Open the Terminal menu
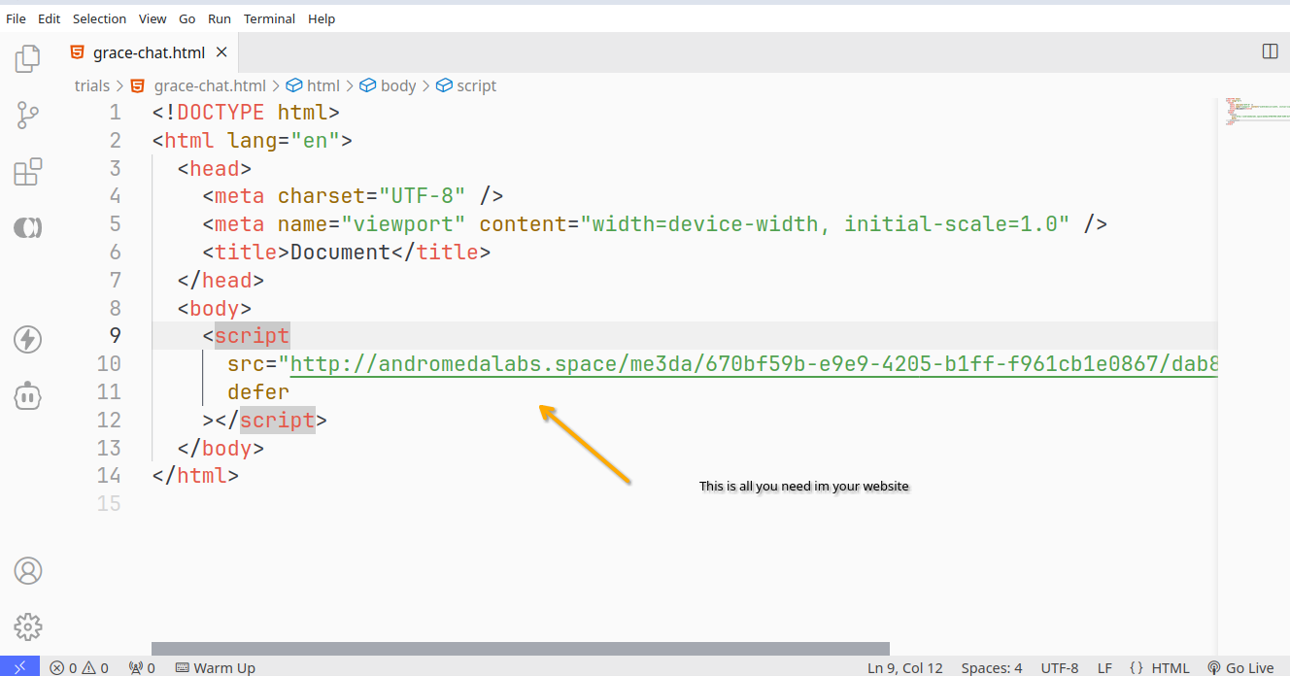Viewport: 1290px width, 676px height. point(270,18)
